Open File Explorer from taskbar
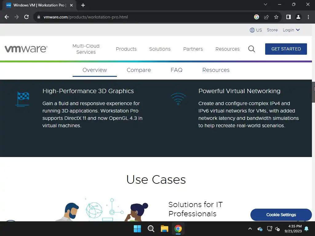The height and width of the screenshot is (236, 315). click(x=164, y=229)
